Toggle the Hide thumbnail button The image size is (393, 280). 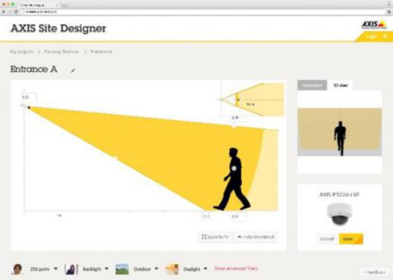pos(256,237)
